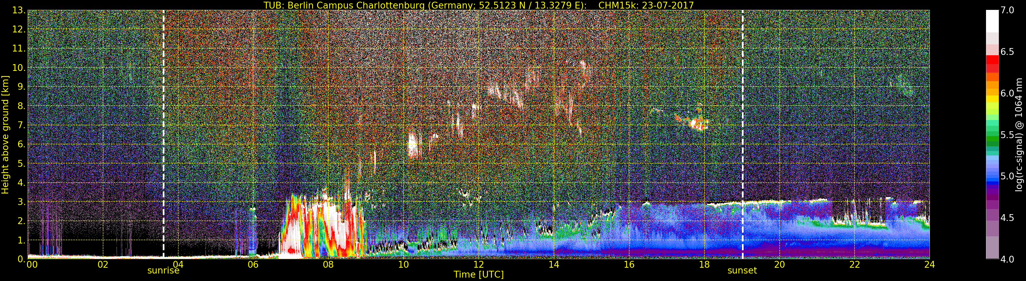Click the "6.0" colorbar tick label
The image size is (1026, 281).
click(x=1007, y=93)
